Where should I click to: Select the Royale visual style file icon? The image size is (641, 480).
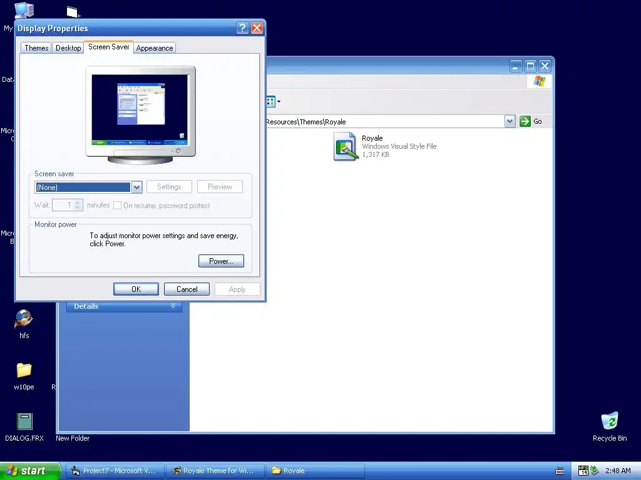(346, 146)
